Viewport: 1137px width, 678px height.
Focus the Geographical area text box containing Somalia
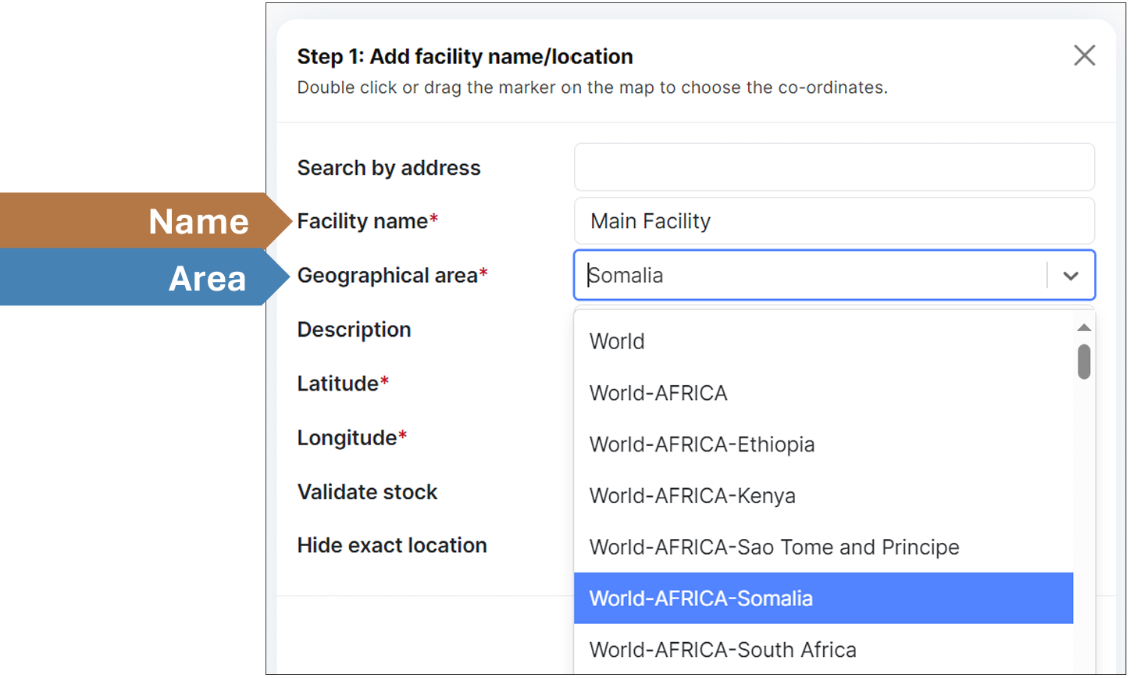pos(812,276)
